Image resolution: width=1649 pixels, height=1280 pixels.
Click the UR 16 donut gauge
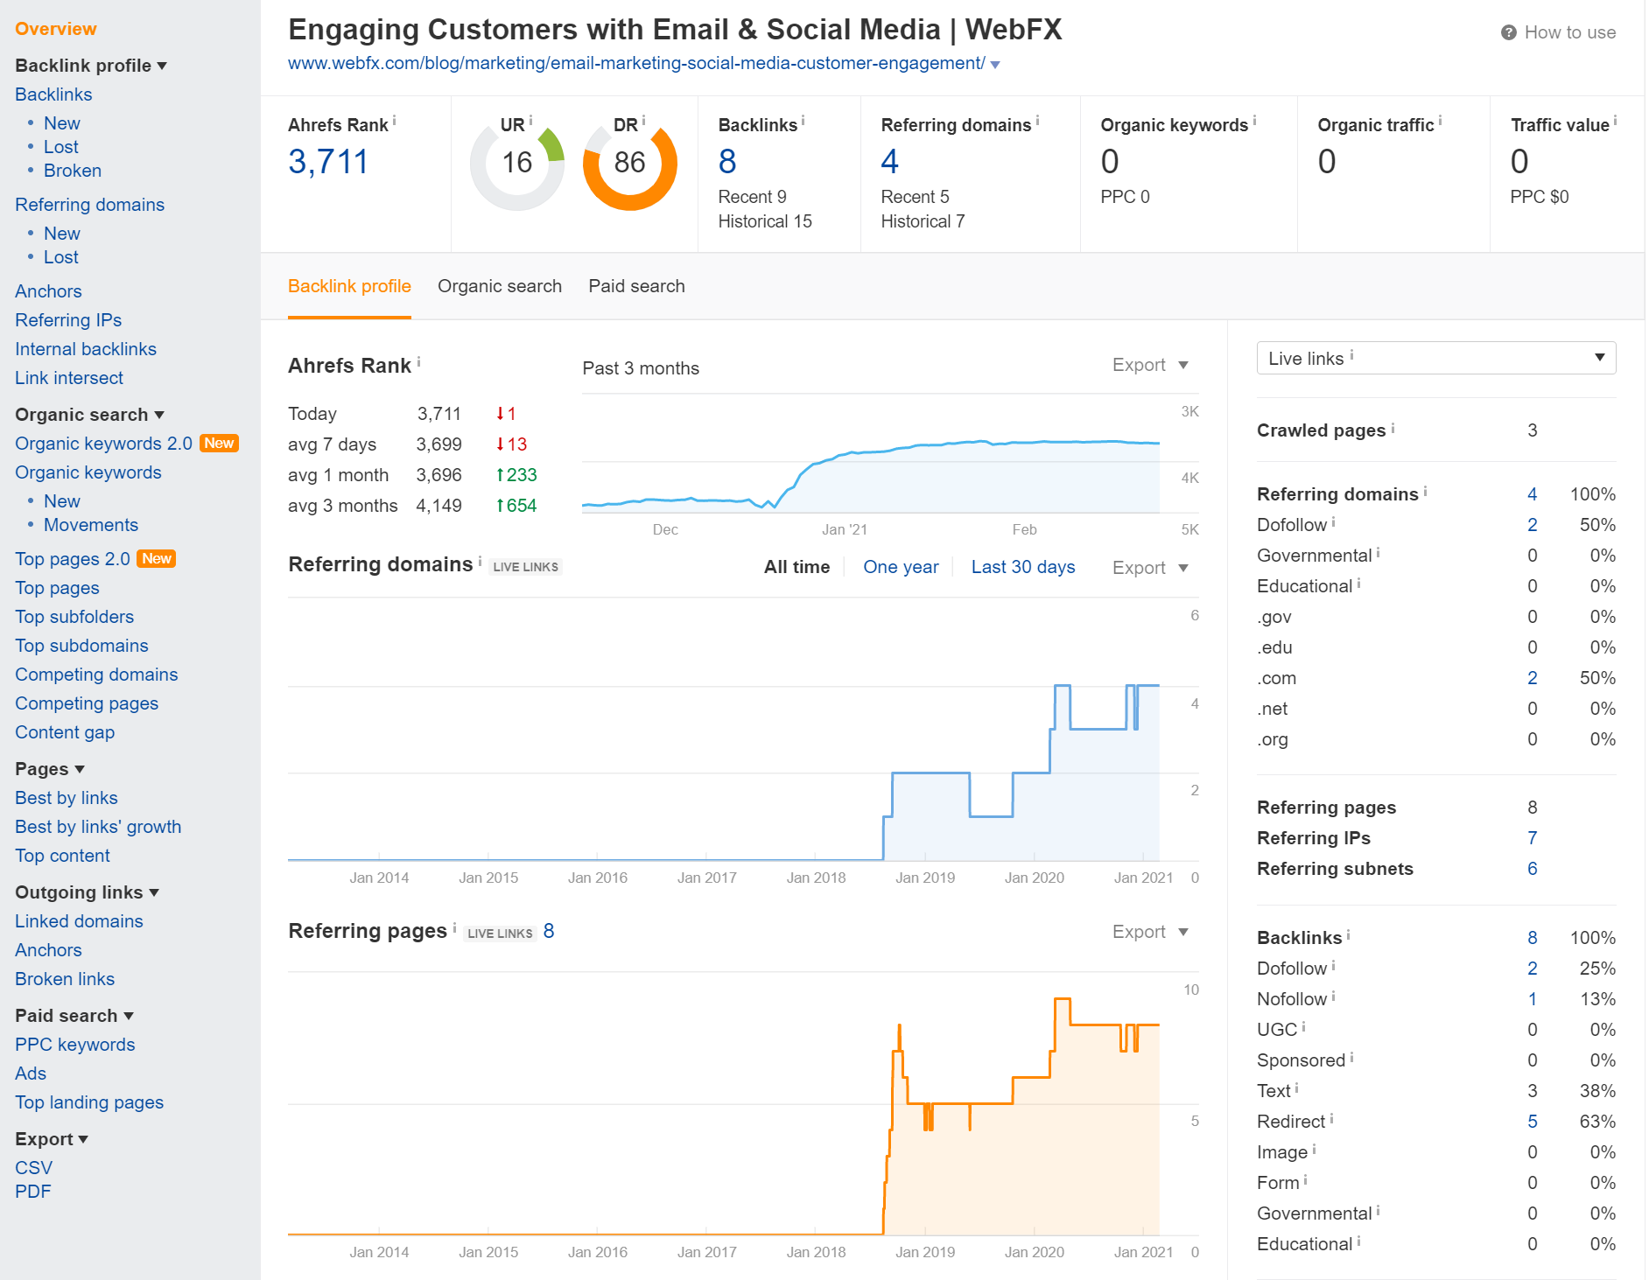(x=517, y=164)
